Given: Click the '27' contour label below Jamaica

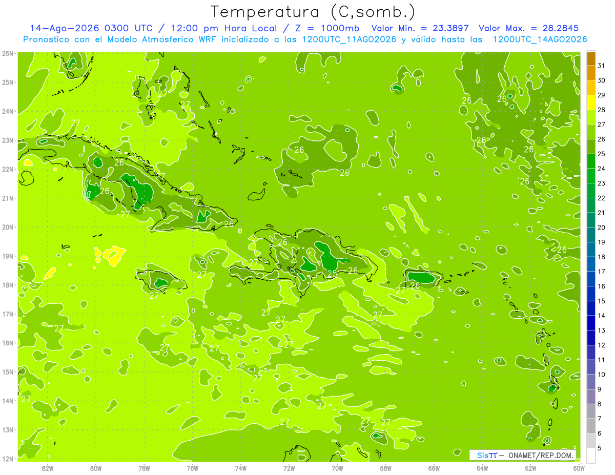Looking at the screenshot, I should pos(154,296).
